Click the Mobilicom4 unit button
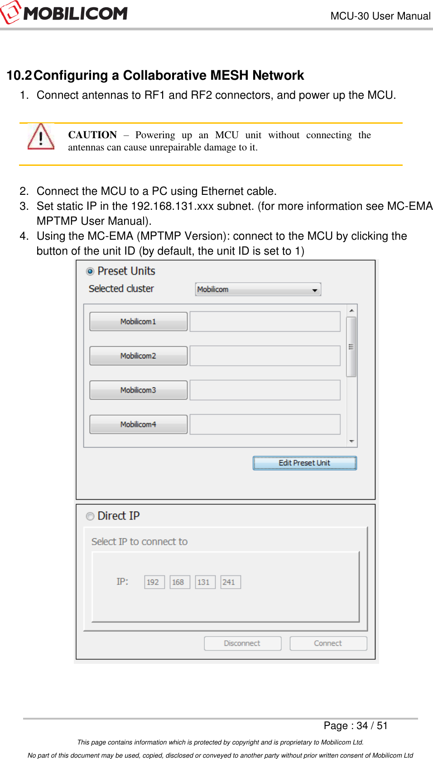The width and height of the screenshot is (433, 759). [138, 424]
